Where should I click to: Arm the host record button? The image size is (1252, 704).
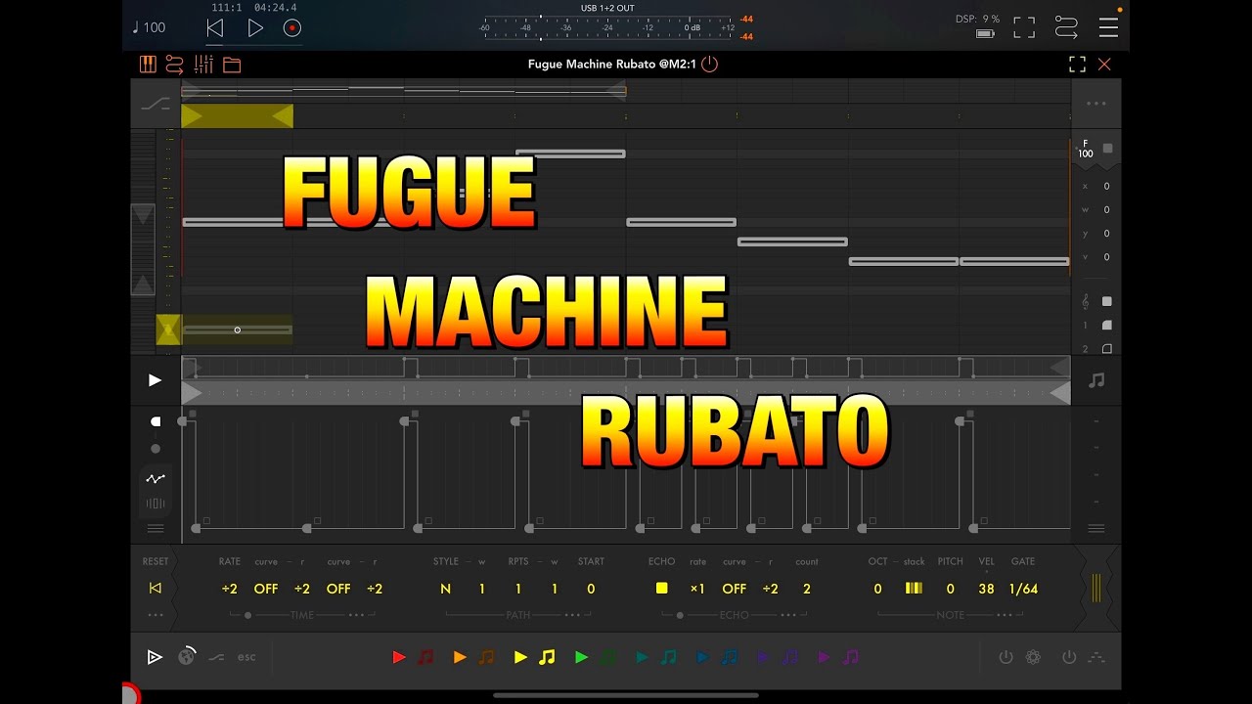click(x=292, y=28)
